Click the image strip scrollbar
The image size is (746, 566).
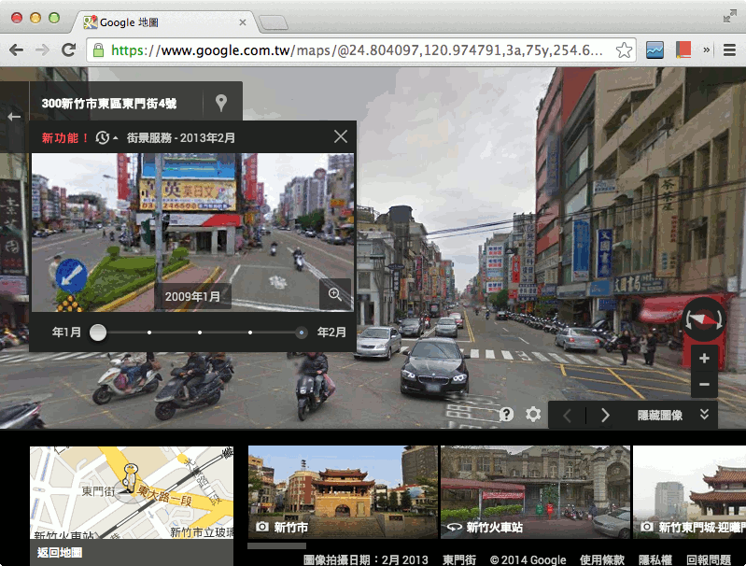tap(277, 546)
